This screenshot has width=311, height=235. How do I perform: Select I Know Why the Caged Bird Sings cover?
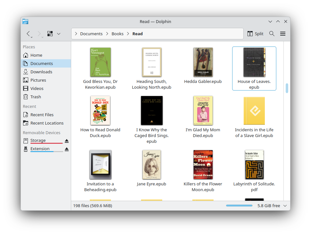coord(152,110)
